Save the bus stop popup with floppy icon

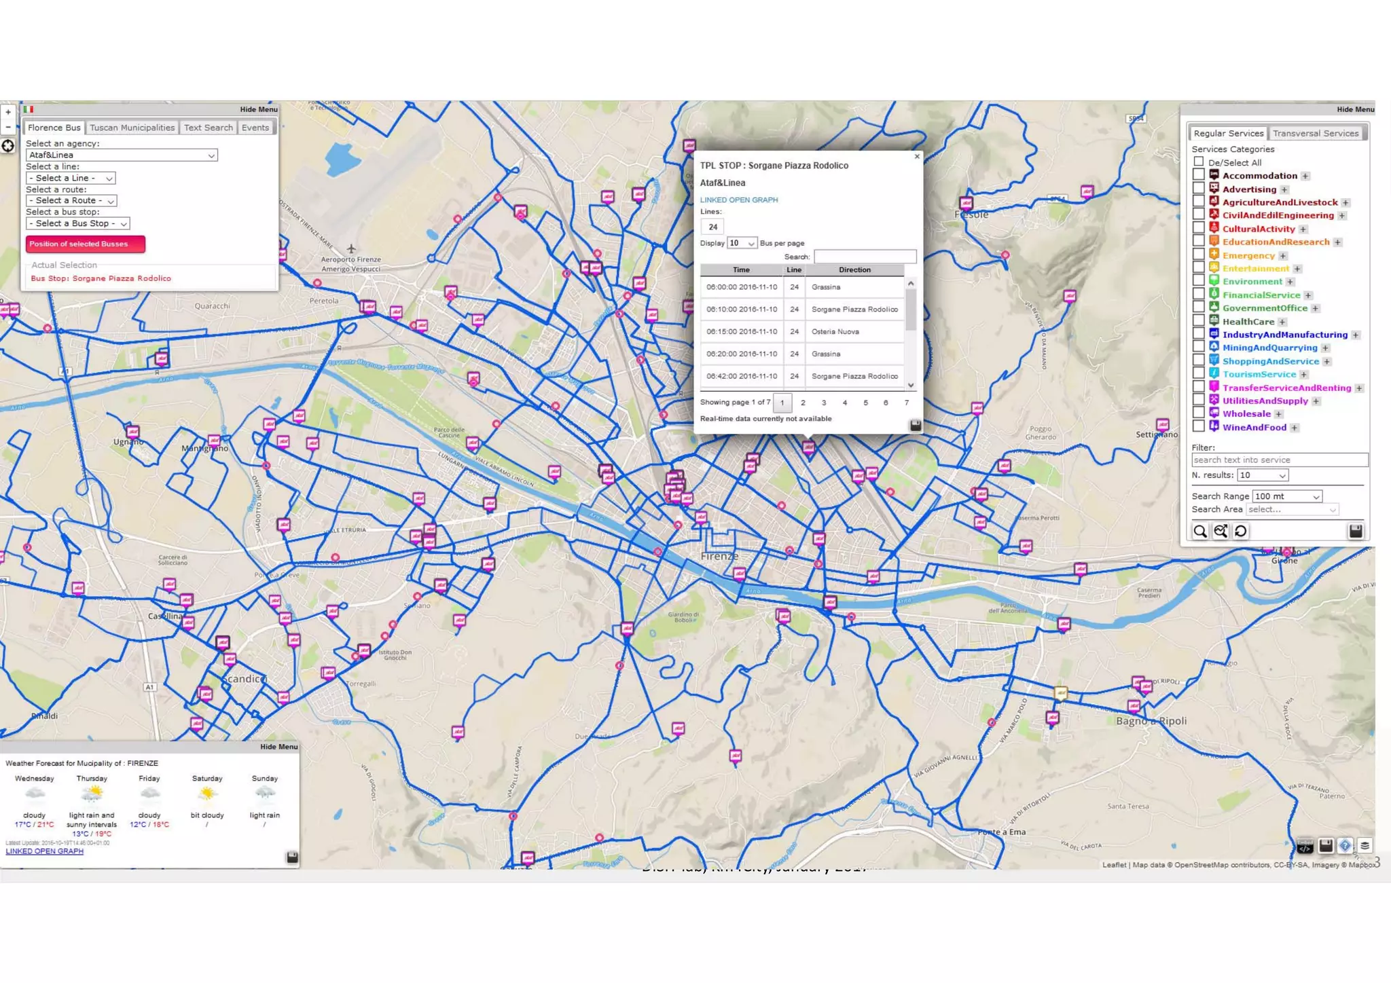point(915,426)
